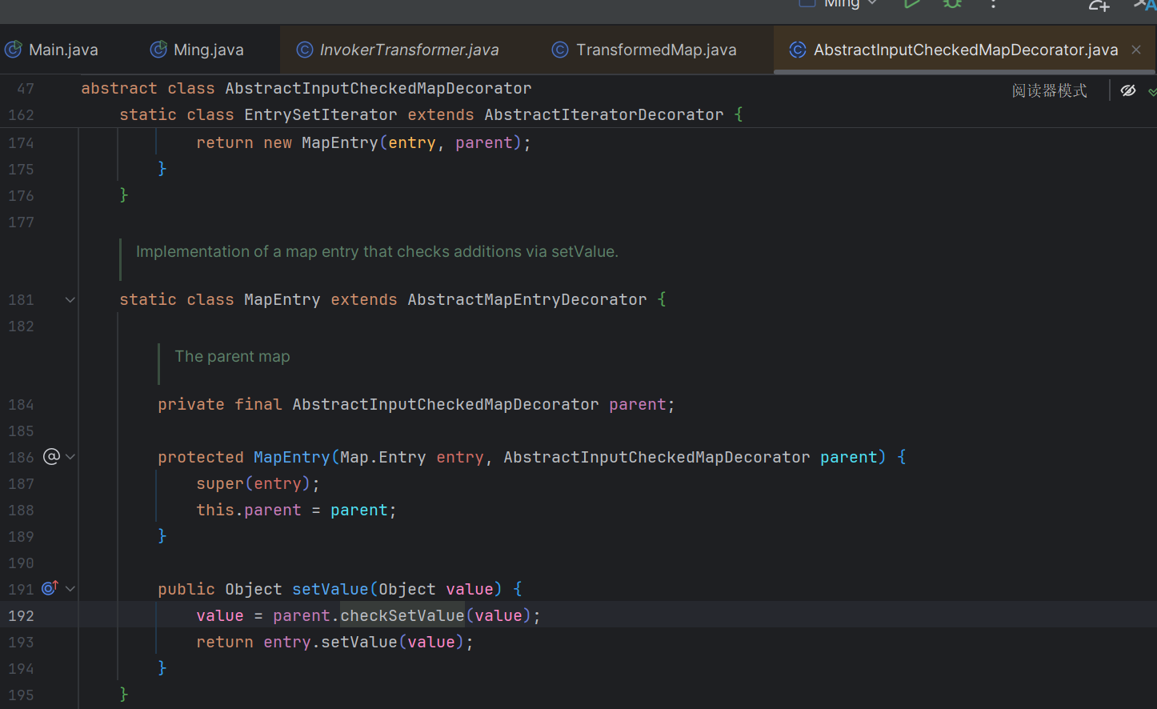Viewport: 1157px width, 709px height.
Task: Click the class icon on the InvokerTransformer.java tab
Action: (x=305, y=50)
